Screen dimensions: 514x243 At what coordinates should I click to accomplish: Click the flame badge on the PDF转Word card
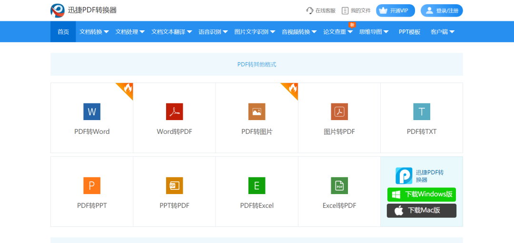127,89
